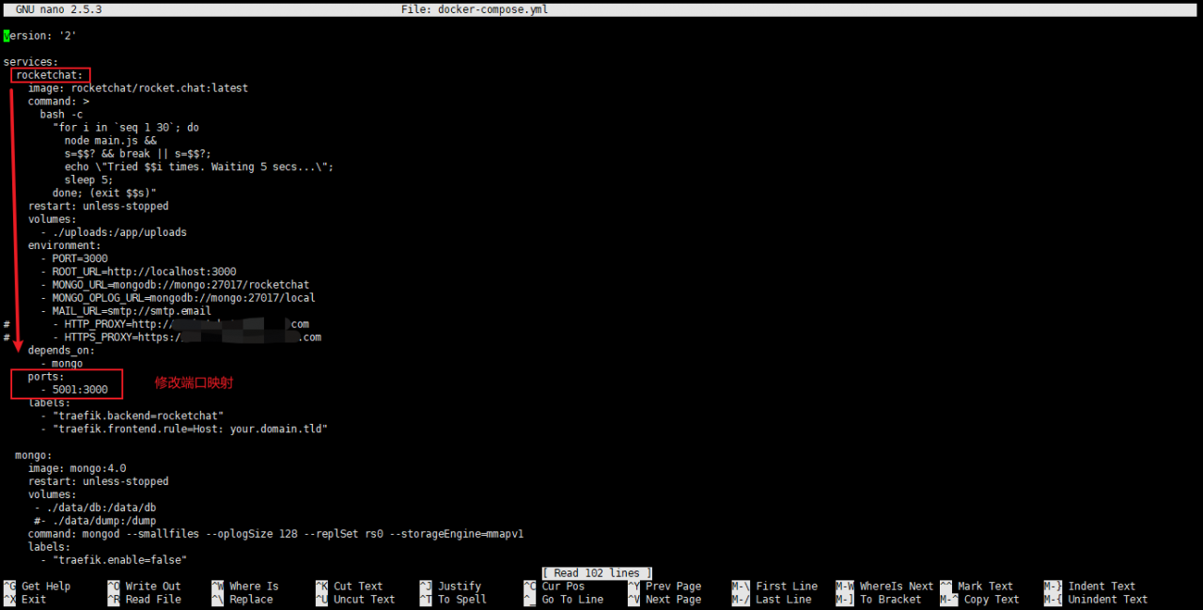Viewport: 1203px width, 610px height.
Task: Click the rocketchat: service line
Action: (50, 75)
